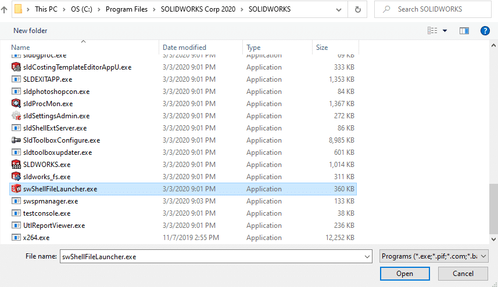Click the testconsole.exe file icon
Screen dimensions: 498x287
16,213
